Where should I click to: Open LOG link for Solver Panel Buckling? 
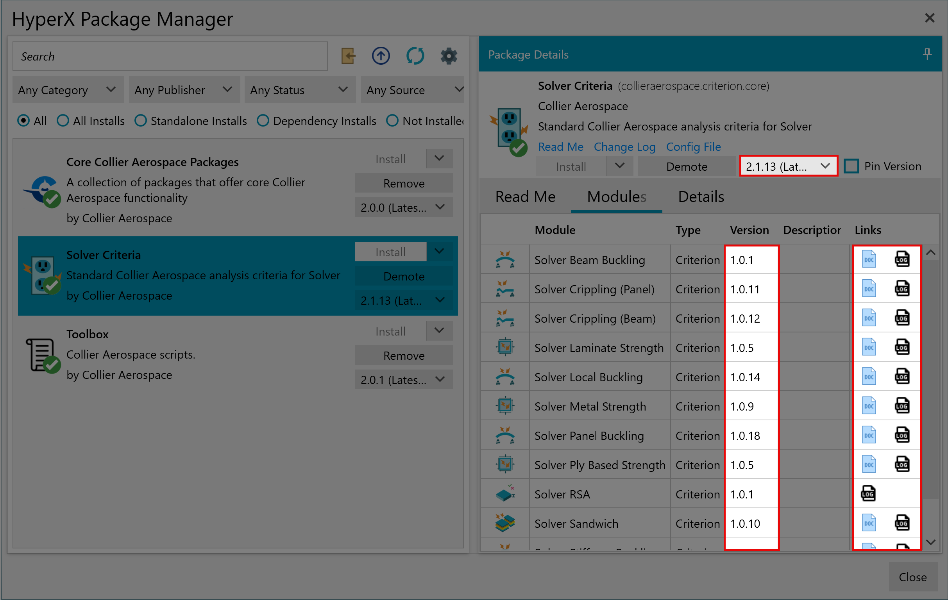pos(902,435)
